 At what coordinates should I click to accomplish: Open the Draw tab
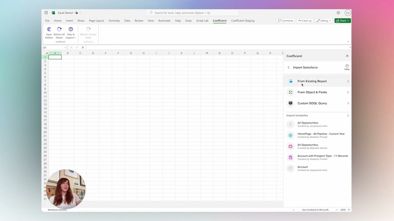click(188, 21)
